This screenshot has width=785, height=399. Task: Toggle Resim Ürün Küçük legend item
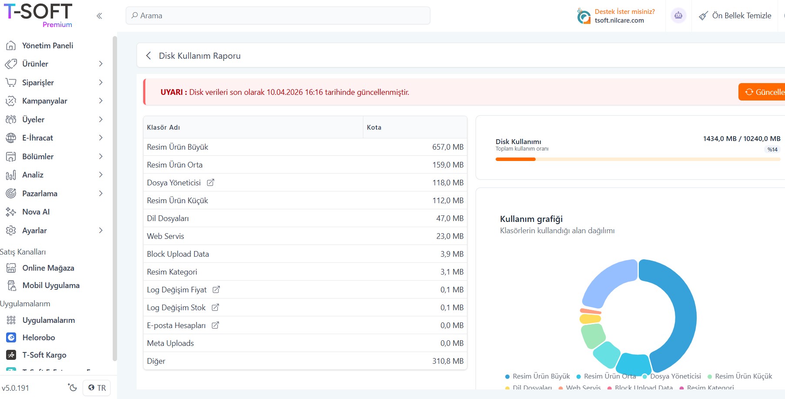click(x=740, y=376)
